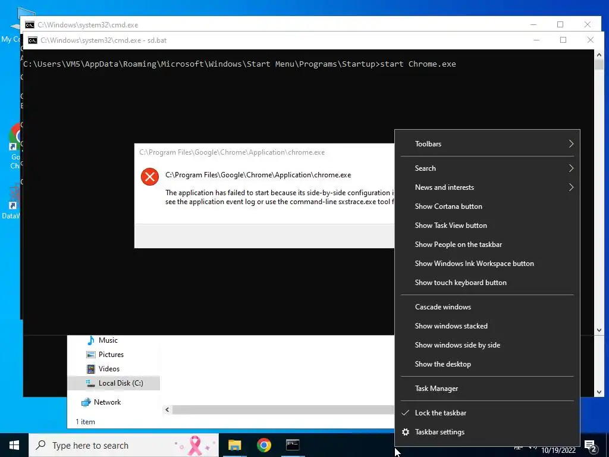609x457 pixels.
Task: Open Task Manager from context menu
Action: pos(487,389)
